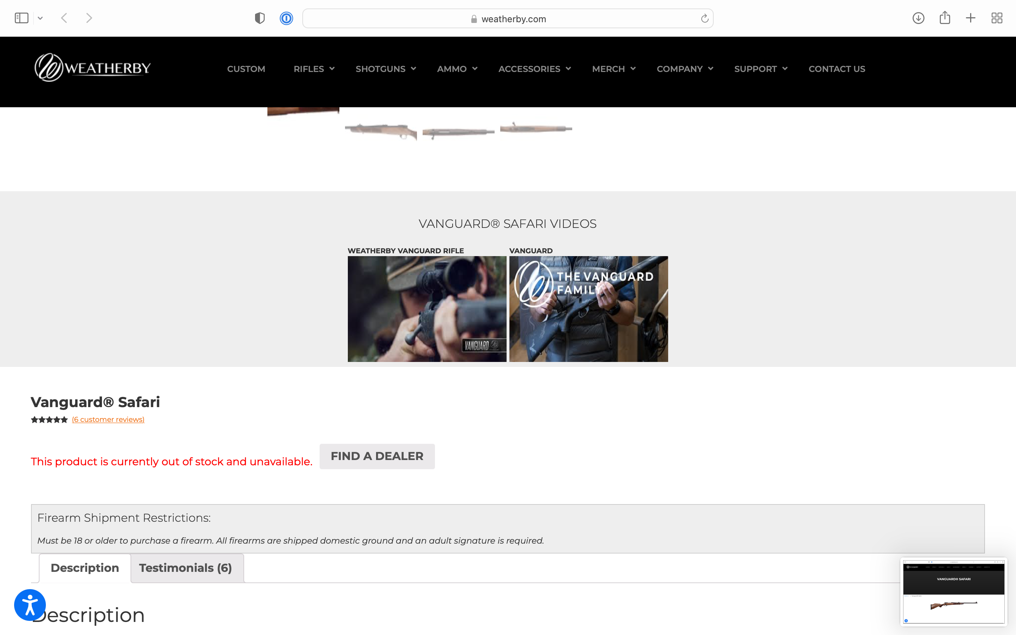
Task: Open the Shotguns menu item
Action: click(380, 69)
